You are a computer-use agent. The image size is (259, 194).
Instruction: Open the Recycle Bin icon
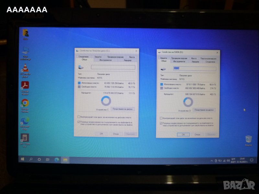click(x=248, y=139)
